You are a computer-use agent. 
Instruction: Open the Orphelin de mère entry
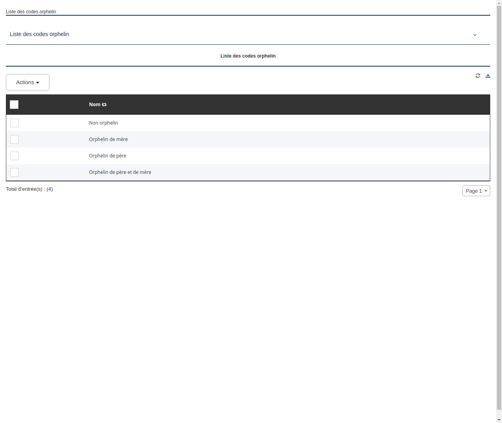(x=108, y=139)
